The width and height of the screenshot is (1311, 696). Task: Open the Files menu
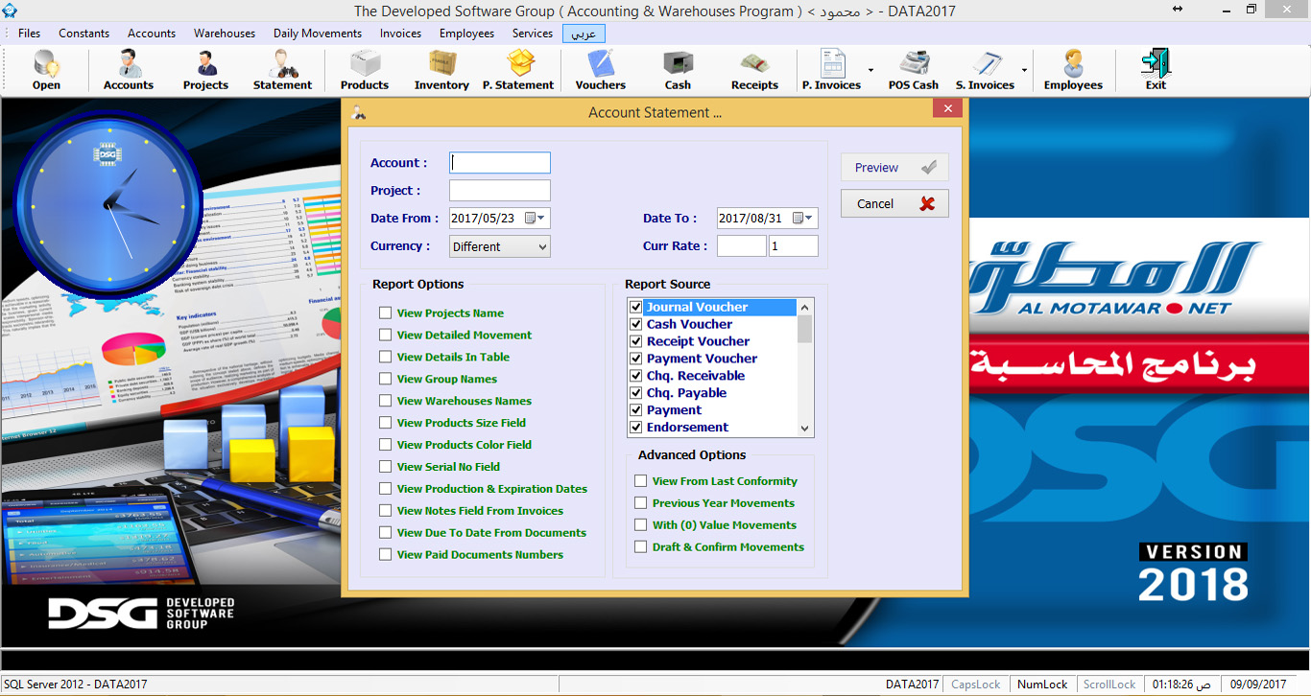29,33
